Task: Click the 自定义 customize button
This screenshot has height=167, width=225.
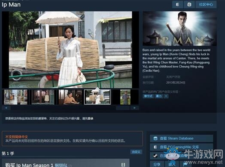Action: (136, 152)
